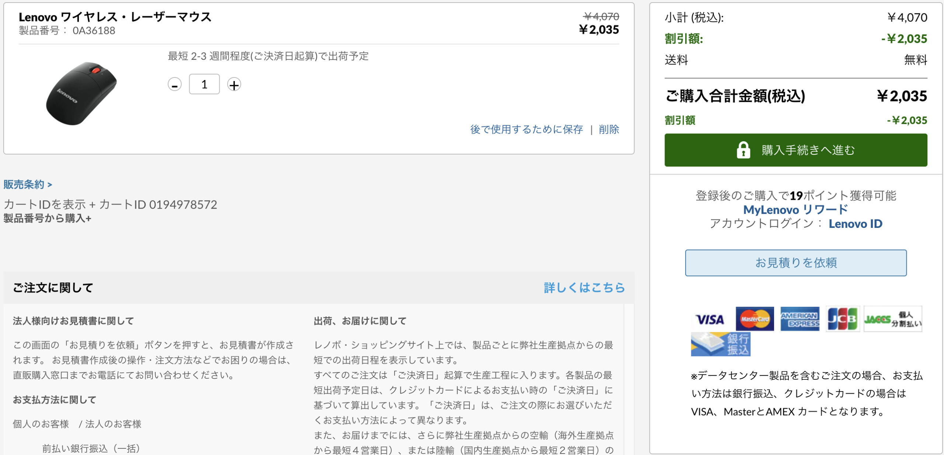Click the American Express payment icon
The height and width of the screenshot is (455, 944).
(x=800, y=319)
